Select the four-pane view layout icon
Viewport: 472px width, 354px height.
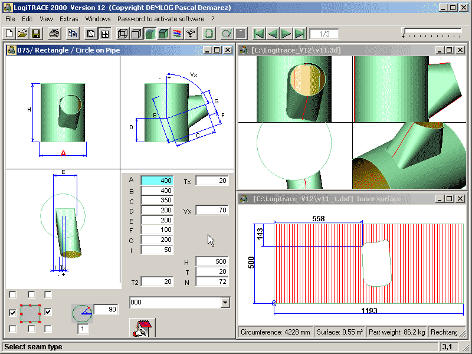tap(105, 34)
